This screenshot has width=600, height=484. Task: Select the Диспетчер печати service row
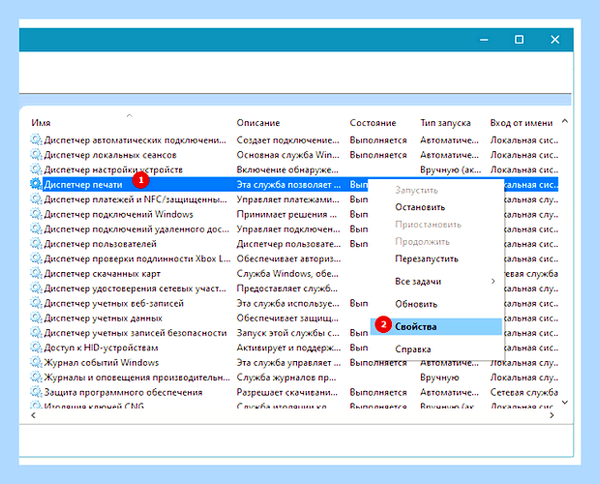(294, 185)
